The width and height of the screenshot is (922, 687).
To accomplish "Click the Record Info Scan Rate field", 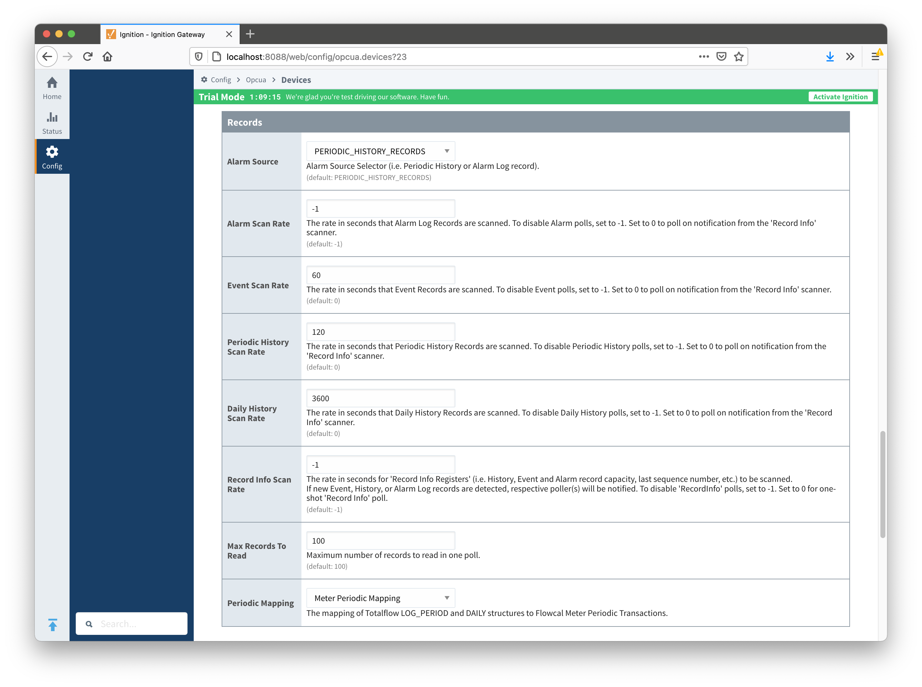I will pyautogui.click(x=380, y=465).
